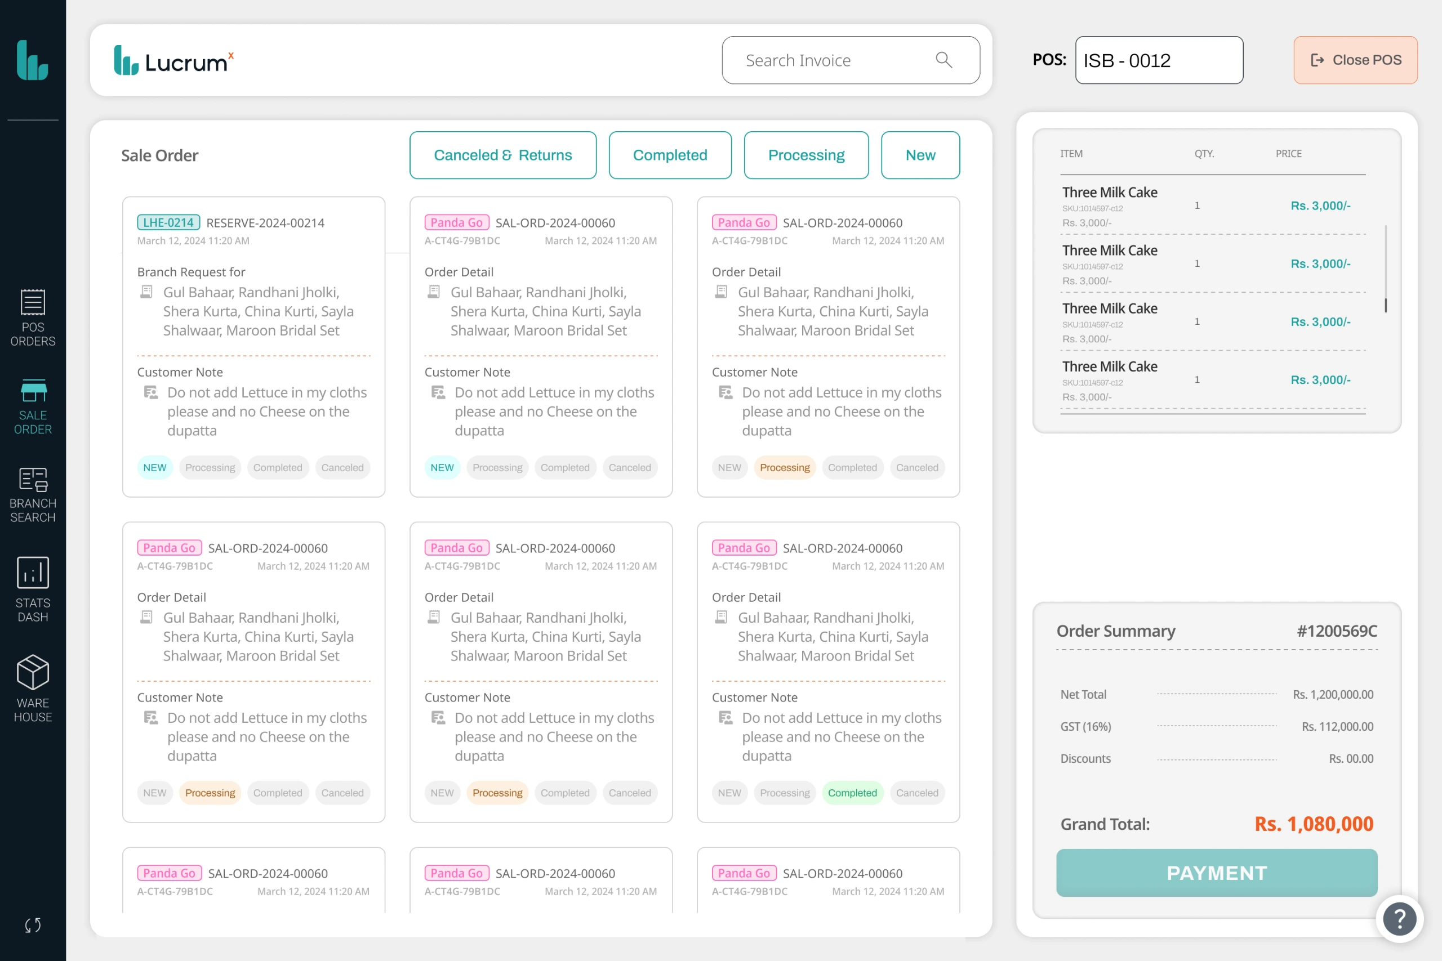The width and height of the screenshot is (1442, 961).
Task: Open Branch Search in the sidebar
Action: (x=33, y=495)
